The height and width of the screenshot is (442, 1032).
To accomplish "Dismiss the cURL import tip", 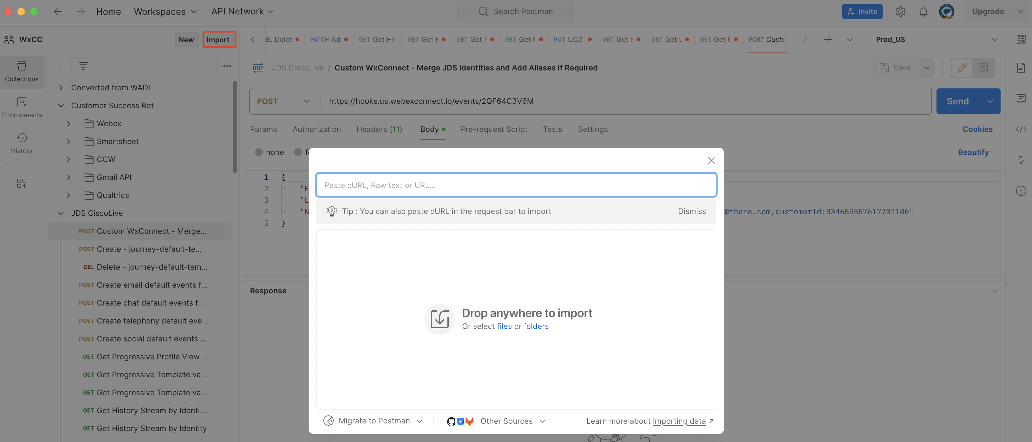I will 692,211.
